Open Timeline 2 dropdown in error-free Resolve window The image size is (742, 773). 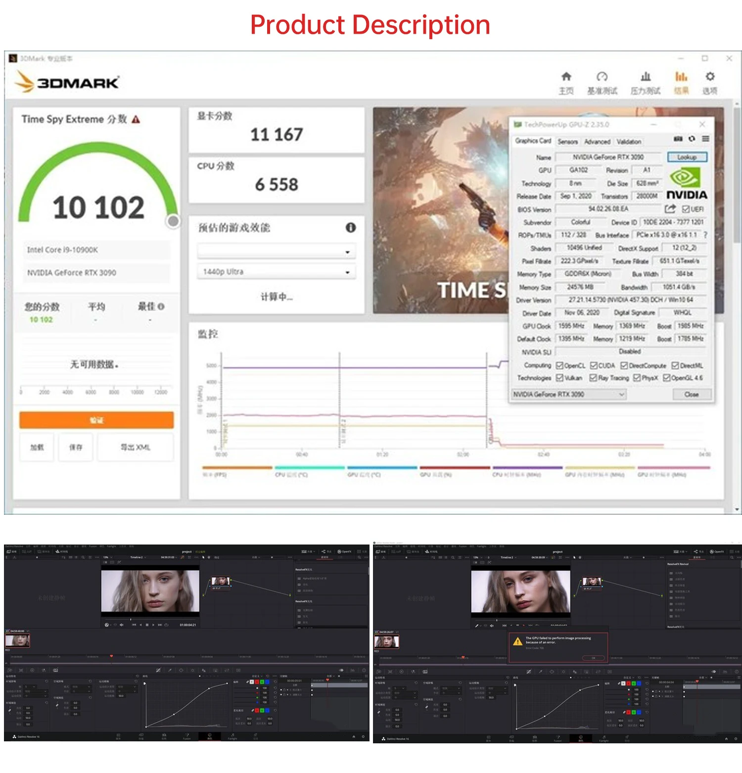[138, 557]
